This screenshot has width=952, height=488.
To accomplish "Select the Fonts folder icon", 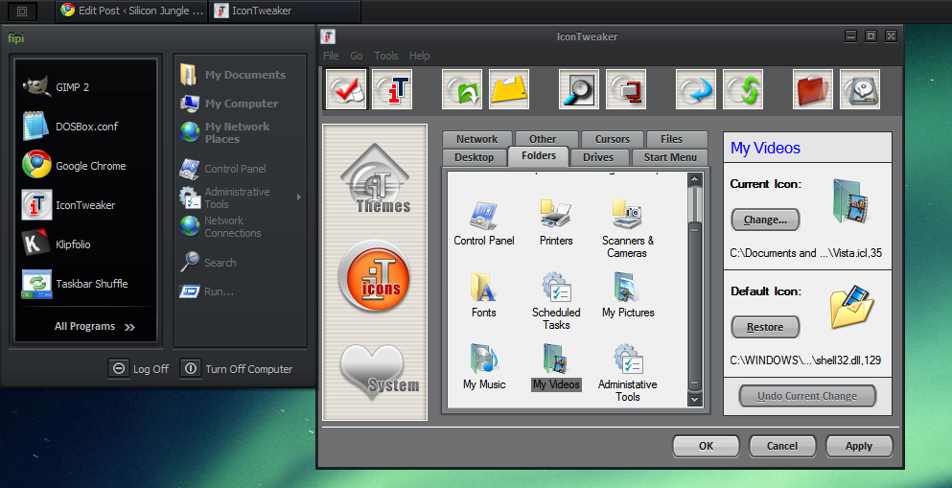I will [484, 295].
